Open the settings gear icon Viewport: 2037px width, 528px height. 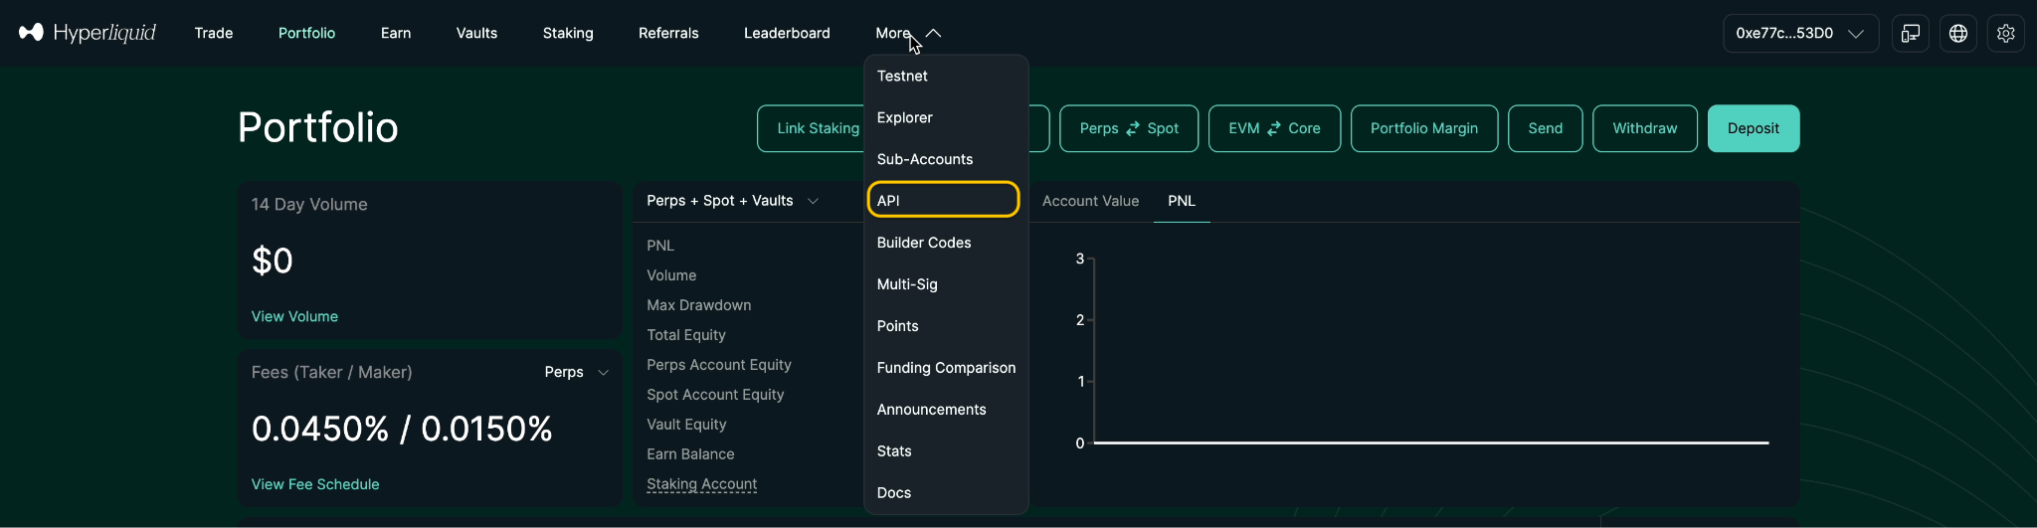click(x=2006, y=33)
